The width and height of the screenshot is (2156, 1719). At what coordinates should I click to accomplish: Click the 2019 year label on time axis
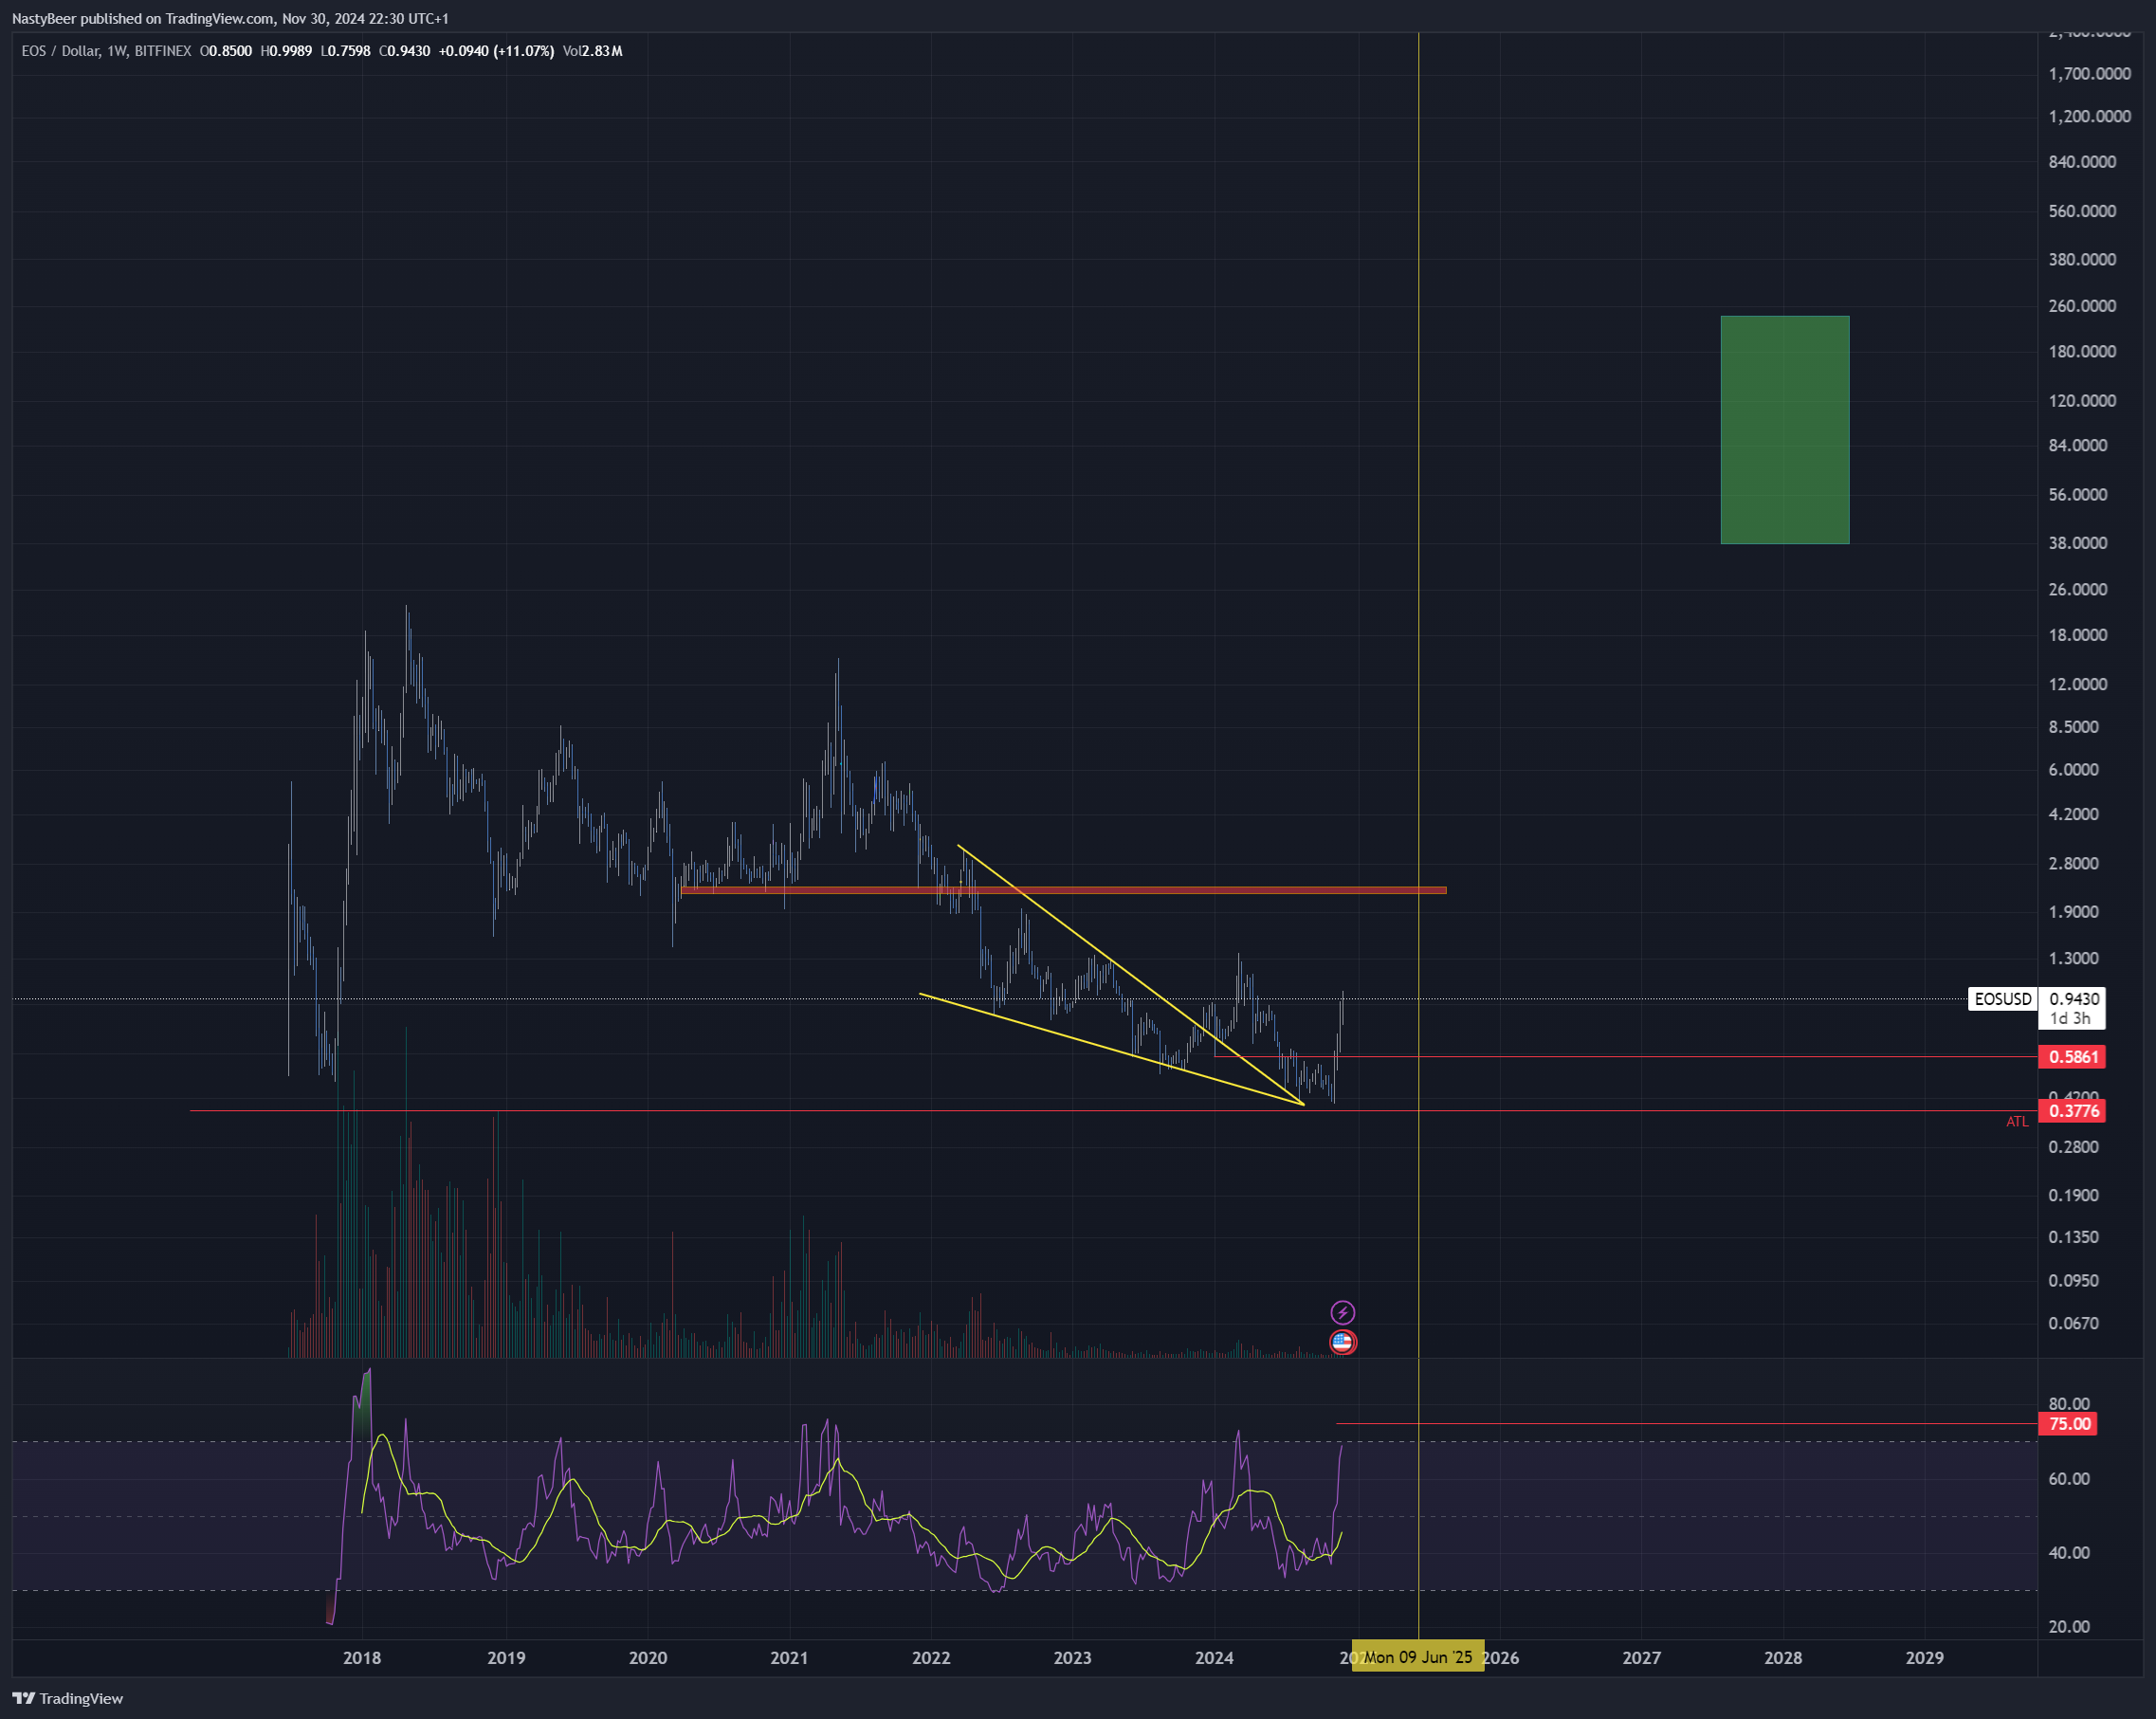click(506, 1658)
